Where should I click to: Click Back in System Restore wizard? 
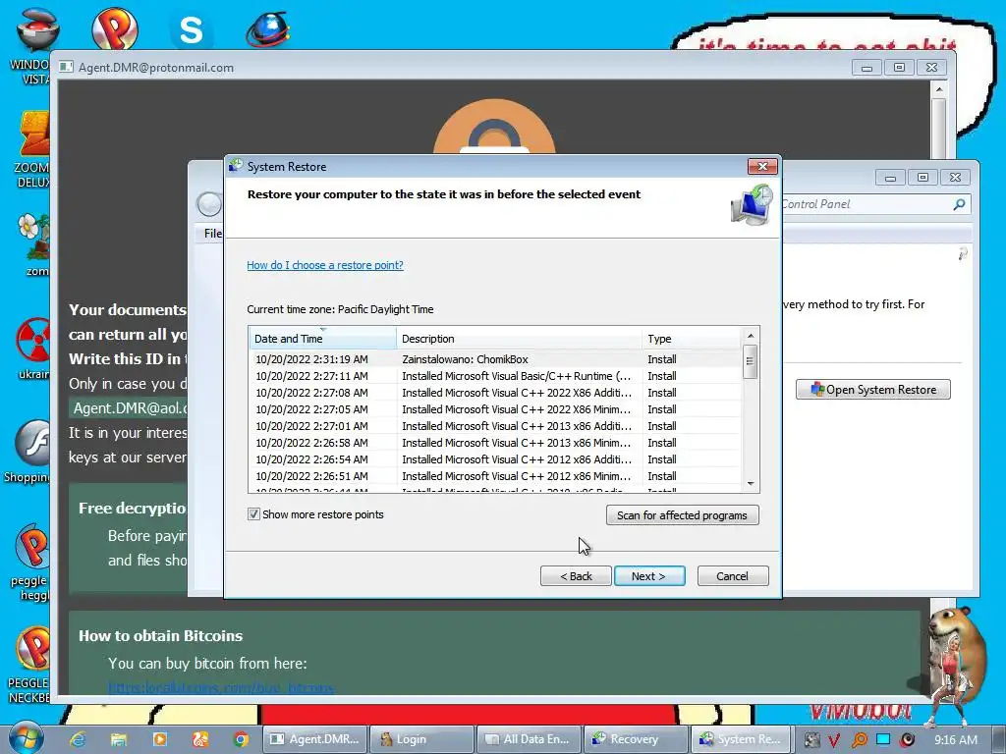576,575
